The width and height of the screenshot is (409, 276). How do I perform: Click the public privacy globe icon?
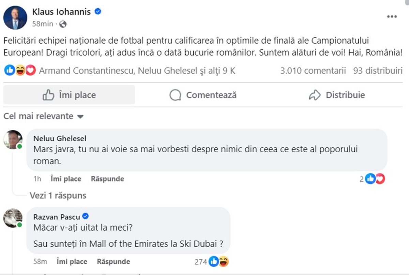(62, 25)
